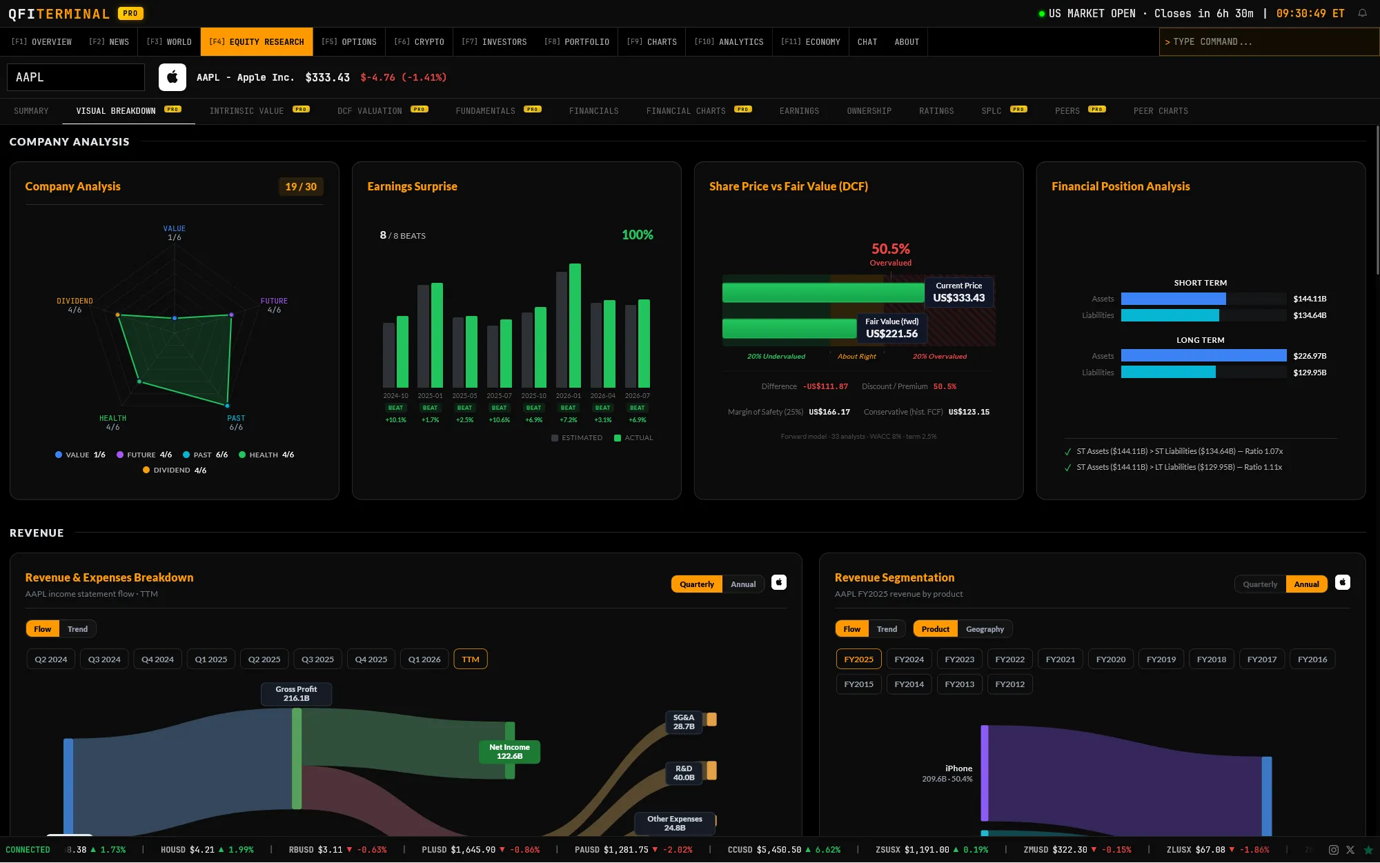Select the Q4 2024 period button
Screen dimensions: 1380x863
tap(157, 659)
